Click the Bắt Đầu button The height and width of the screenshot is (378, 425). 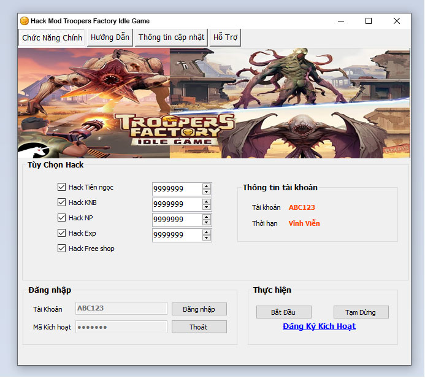point(284,312)
